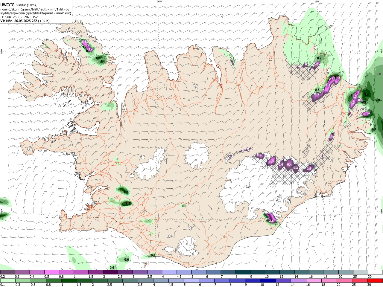Select bottom legend row swatch labeled 14
This screenshot has height=287, width=383.
point(299,280)
